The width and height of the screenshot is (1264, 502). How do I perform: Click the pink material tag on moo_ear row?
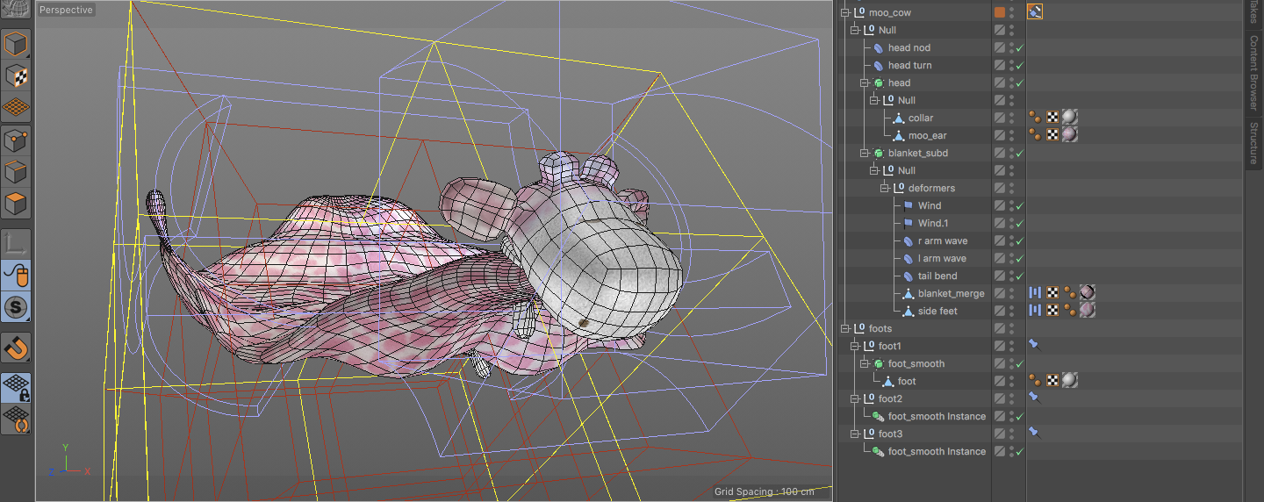pos(1069,135)
